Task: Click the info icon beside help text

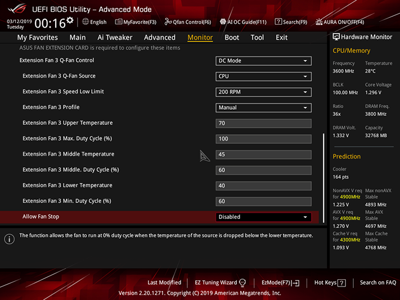Action: (10, 239)
